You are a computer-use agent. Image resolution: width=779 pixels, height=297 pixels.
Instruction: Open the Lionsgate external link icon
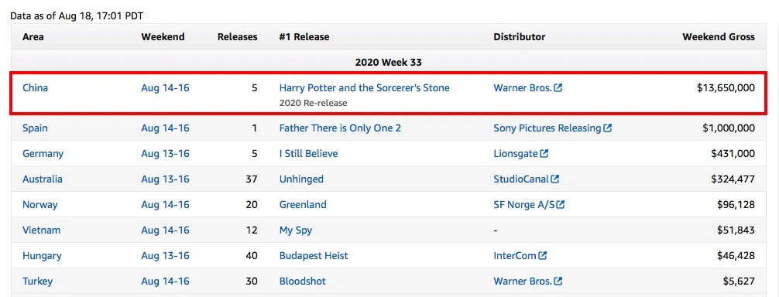click(x=544, y=154)
